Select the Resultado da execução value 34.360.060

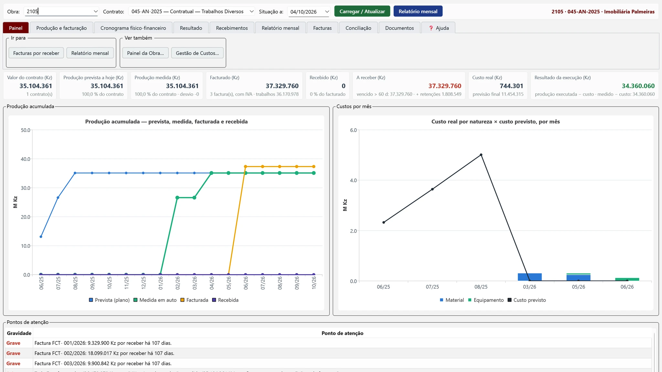click(638, 86)
